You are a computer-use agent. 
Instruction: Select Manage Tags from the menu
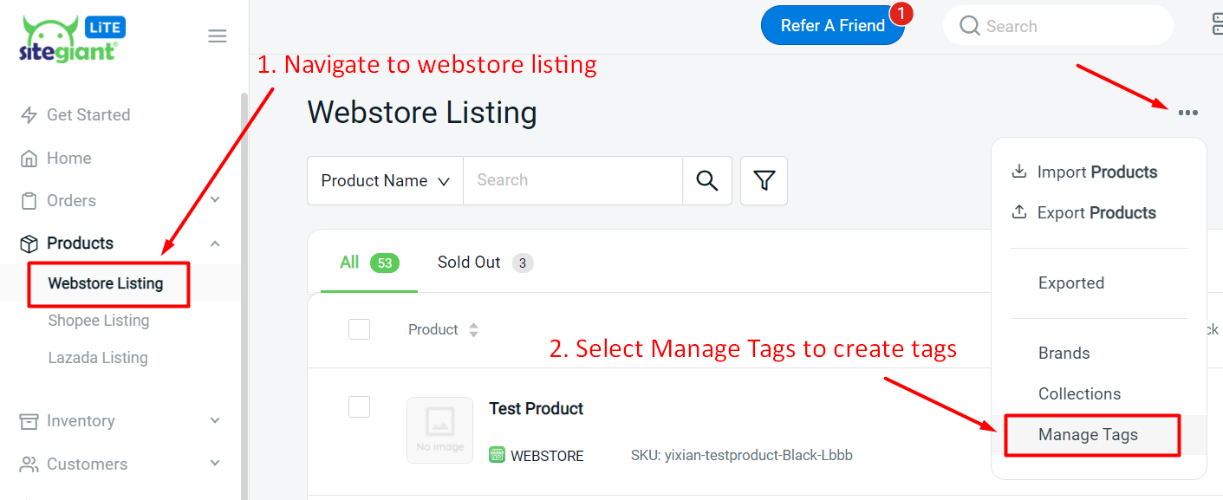point(1088,435)
